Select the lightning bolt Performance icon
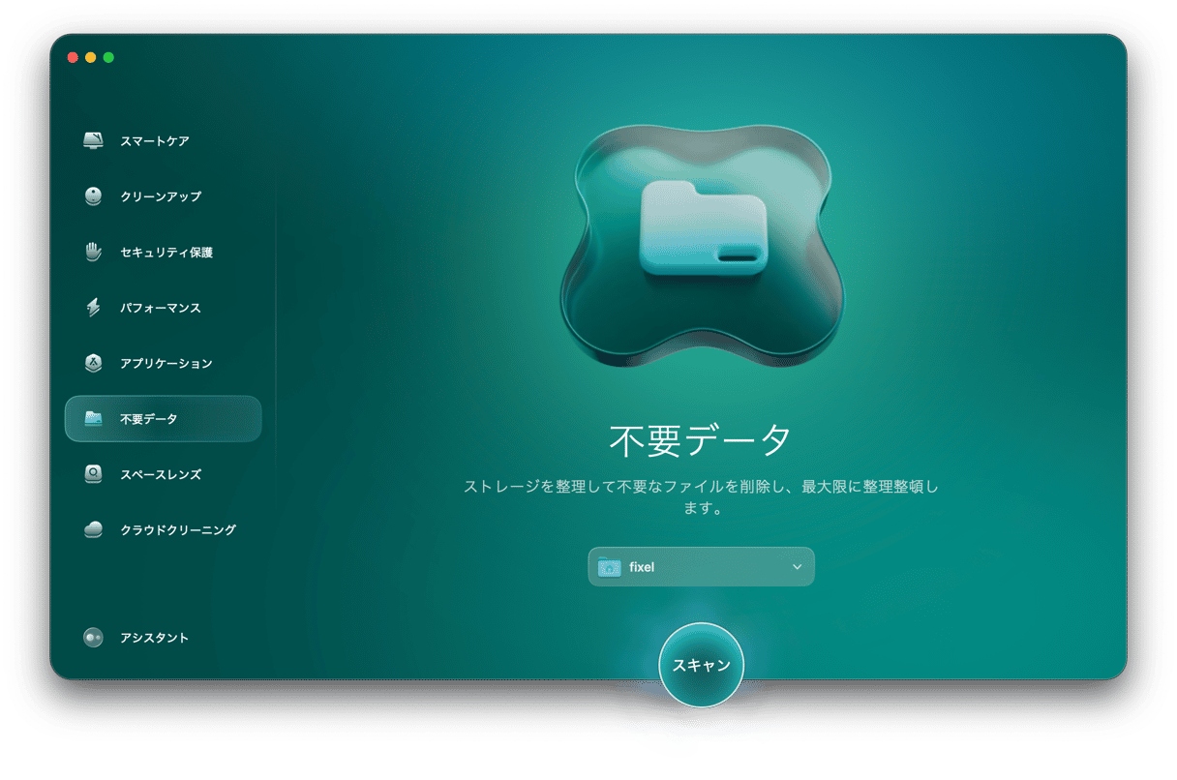The height and width of the screenshot is (780, 1177). (x=93, y=308)
